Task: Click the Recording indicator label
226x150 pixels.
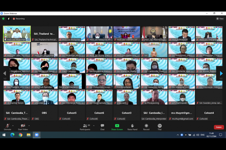Action: 19,19
